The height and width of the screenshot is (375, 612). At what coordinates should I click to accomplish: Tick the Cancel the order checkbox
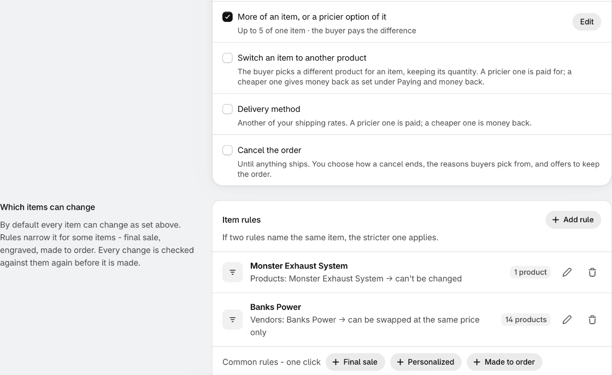pyautogui.click(x=227, y=150)
